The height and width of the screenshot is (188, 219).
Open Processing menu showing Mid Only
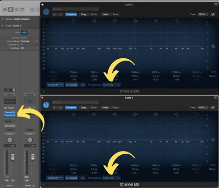[x=111, y=85]
